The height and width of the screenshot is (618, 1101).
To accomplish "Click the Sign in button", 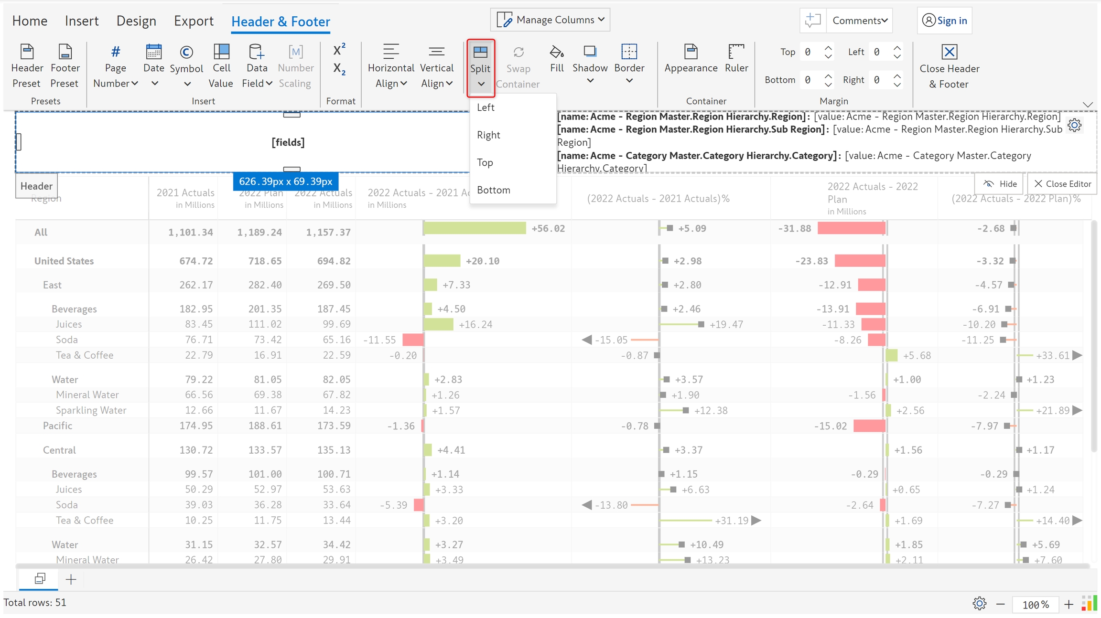I will [944, 21].
